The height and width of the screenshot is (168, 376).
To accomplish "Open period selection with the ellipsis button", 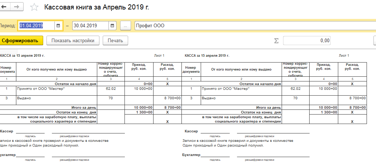I will tap(126, 26).
